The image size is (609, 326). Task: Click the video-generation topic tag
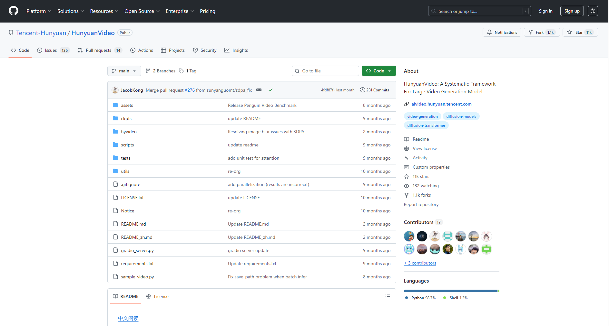click(x=422, y=116)
